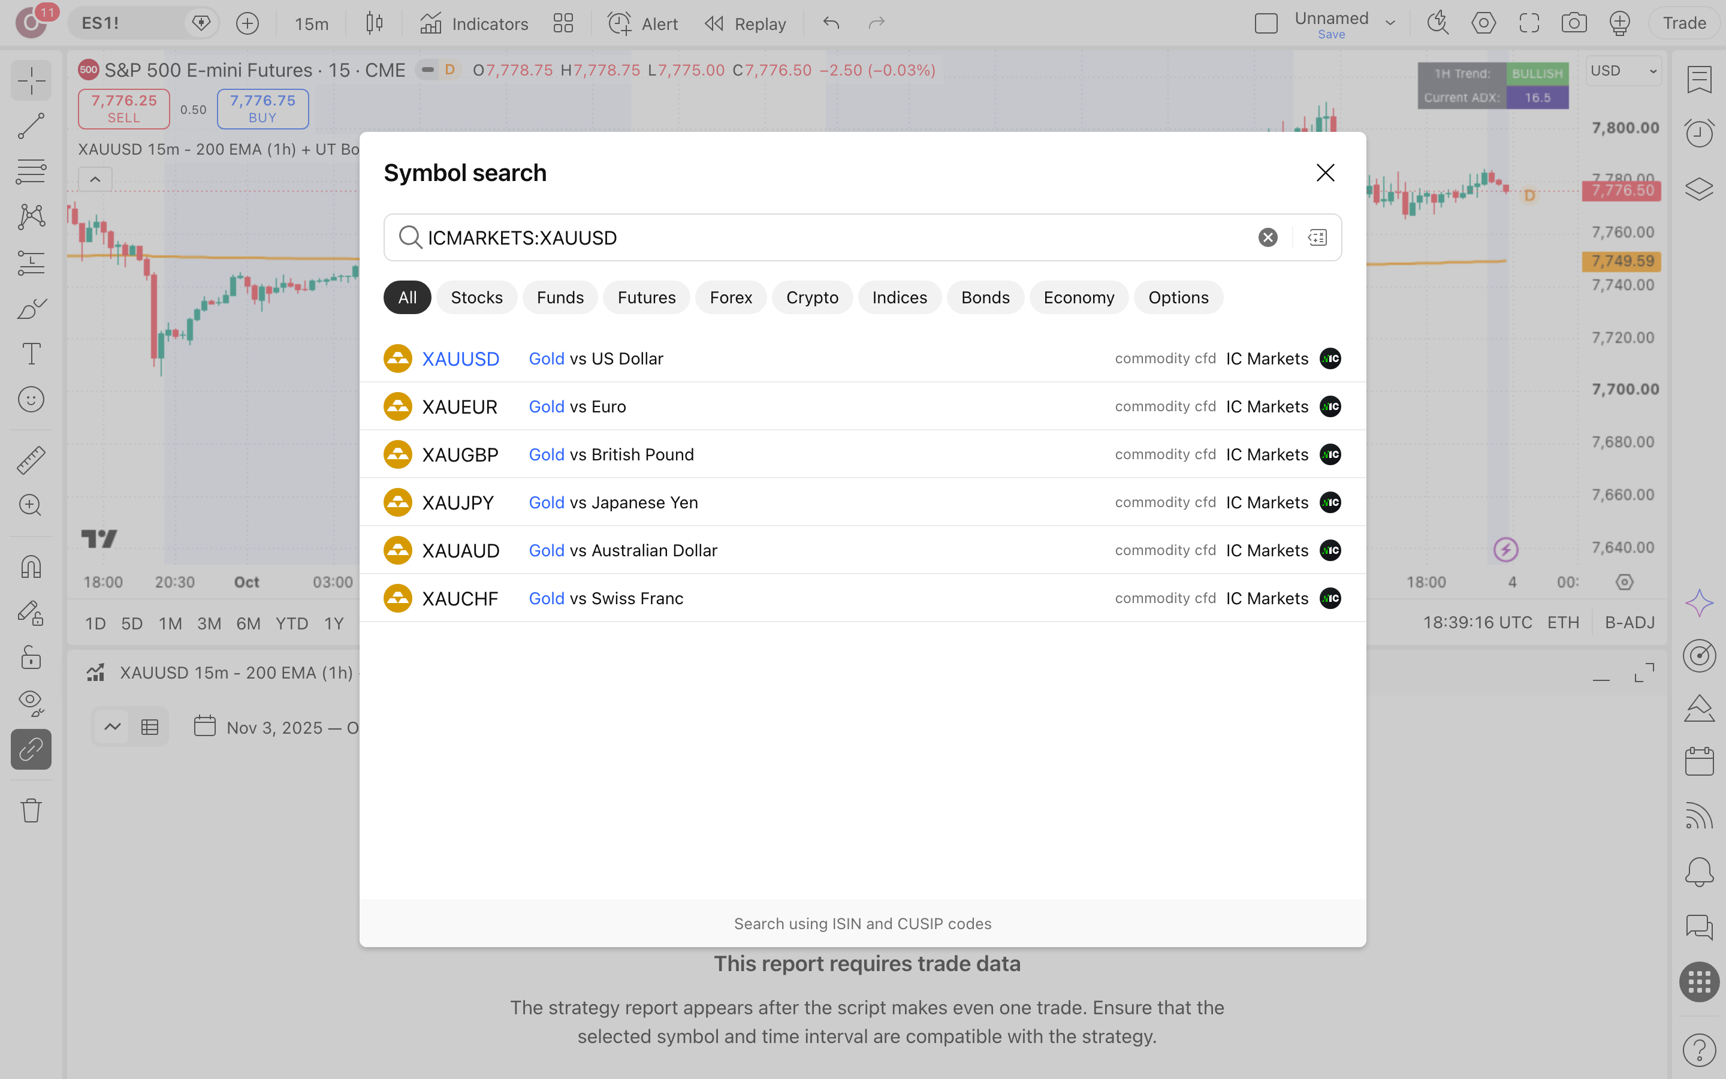Switch strategy report to table view
The image size is (1726, 1079).
150,727
